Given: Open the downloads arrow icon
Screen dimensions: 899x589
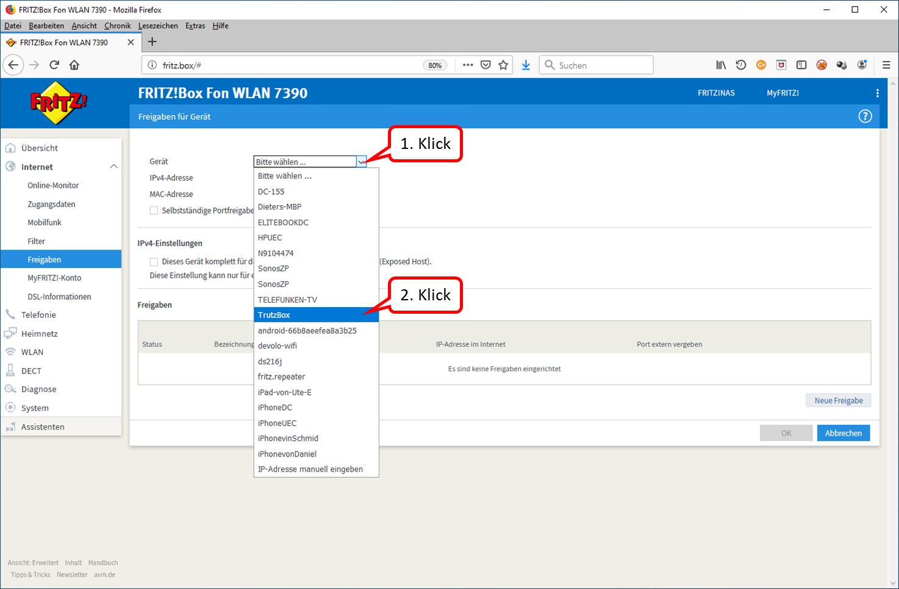Looking at the screenshot, I should tap(526, 65).
